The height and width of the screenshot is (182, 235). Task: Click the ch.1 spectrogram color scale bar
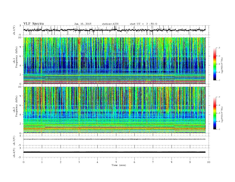point(215,64)
